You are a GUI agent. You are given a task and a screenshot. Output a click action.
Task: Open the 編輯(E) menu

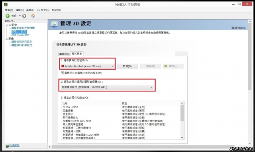20,10
